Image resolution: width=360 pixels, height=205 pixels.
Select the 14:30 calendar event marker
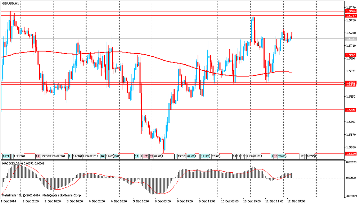(77, 157)
